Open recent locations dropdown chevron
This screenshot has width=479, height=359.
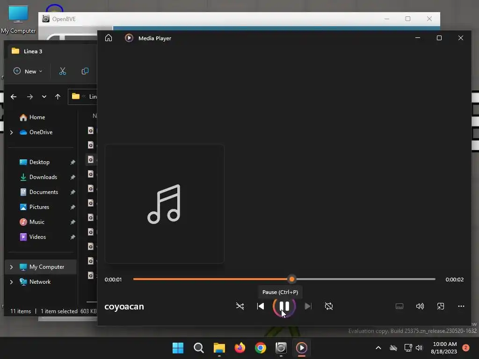click(44, 97)
